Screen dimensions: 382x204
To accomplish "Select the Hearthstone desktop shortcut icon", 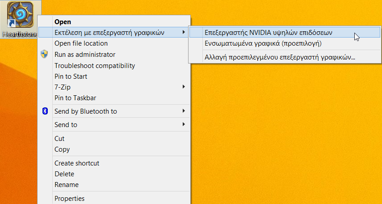I will (x=20, y=15).
